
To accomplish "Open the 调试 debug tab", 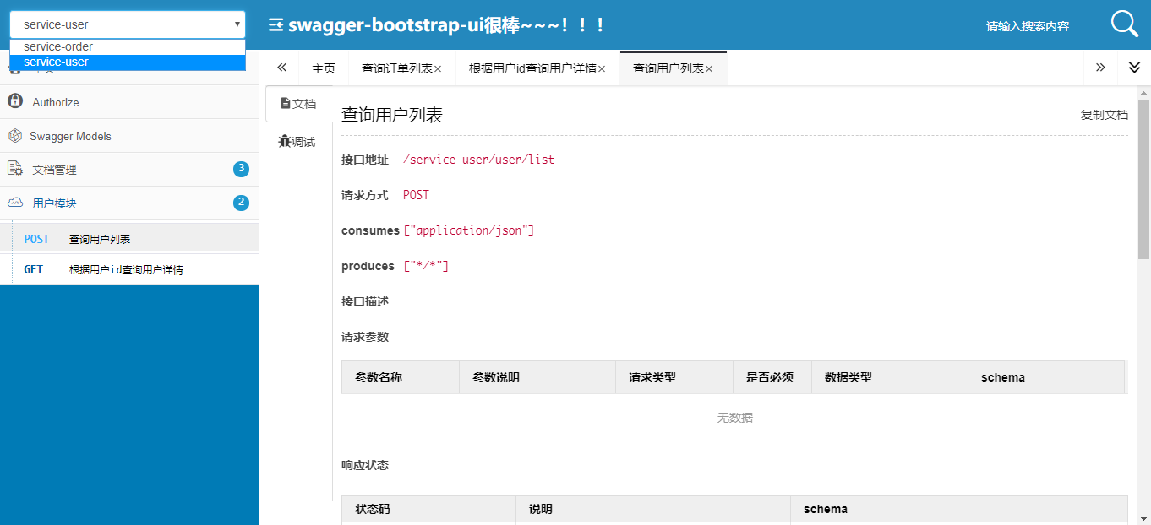I will pyautogui.click(x=297, y=142).
